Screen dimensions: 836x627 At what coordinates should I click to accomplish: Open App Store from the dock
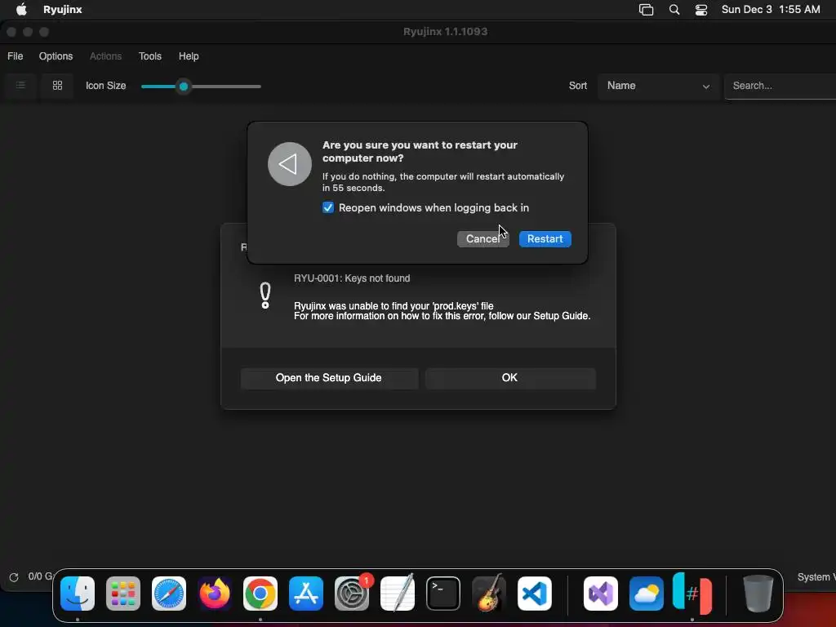(x=306, y=594)
